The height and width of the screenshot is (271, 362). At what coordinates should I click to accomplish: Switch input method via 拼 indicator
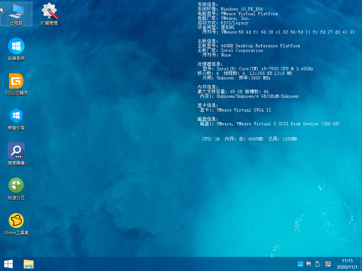pyautogui.click(x=328, y=264)
